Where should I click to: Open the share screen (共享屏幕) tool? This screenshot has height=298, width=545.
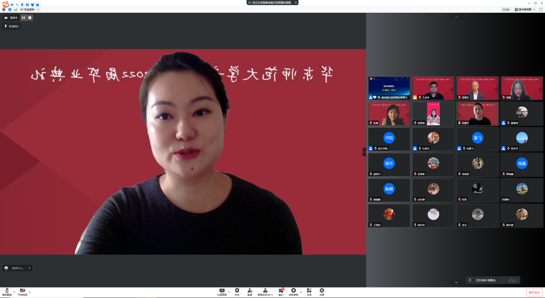pyautogui.click(x=222, y=292)
